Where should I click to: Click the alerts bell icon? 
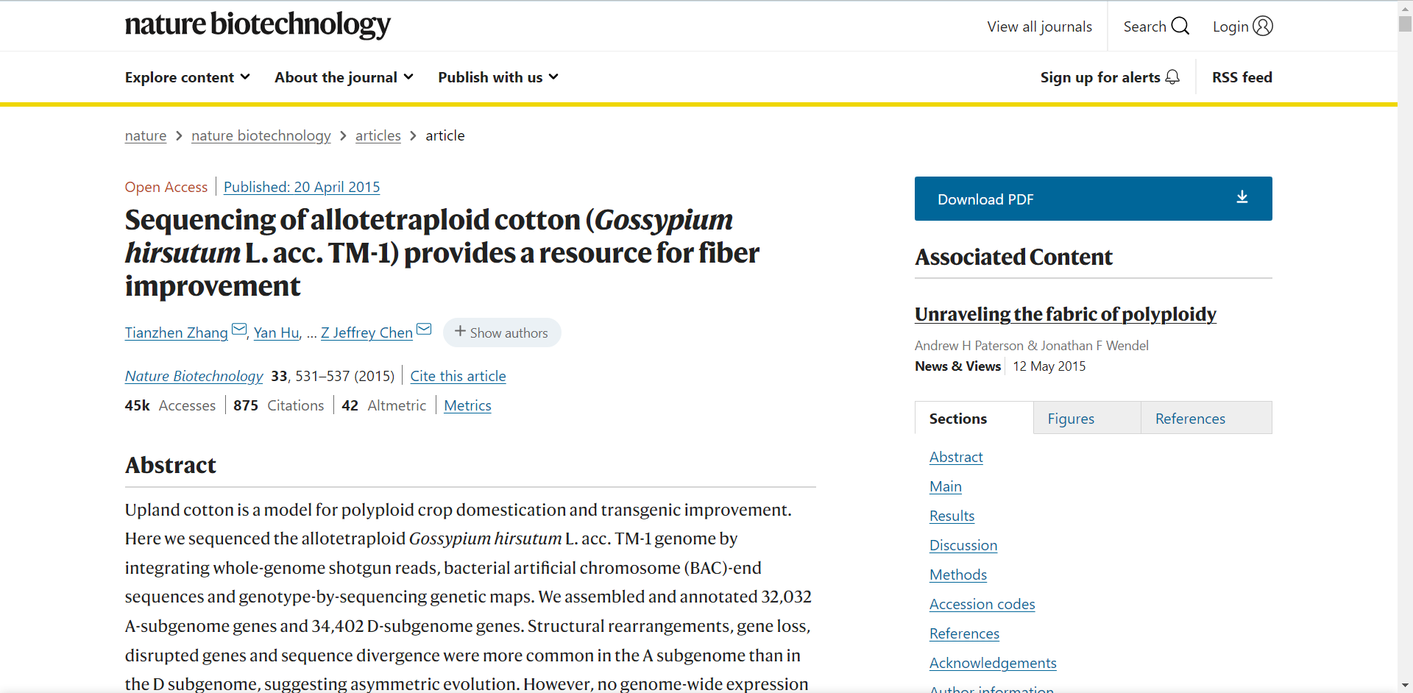pyautogui.click(x=1172, y=77)
